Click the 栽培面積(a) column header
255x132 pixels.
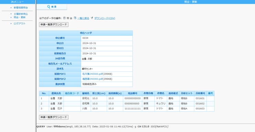point(115,93)
